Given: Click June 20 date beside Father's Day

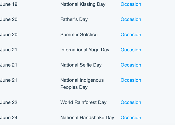Looking at the screenshot, I should tap(9, 19).
